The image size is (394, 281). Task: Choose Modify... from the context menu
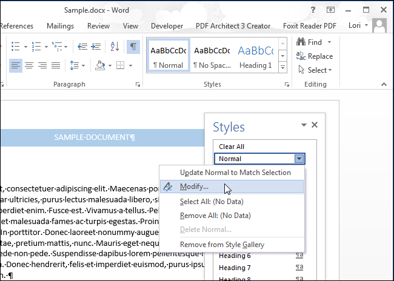click(194, 187)
